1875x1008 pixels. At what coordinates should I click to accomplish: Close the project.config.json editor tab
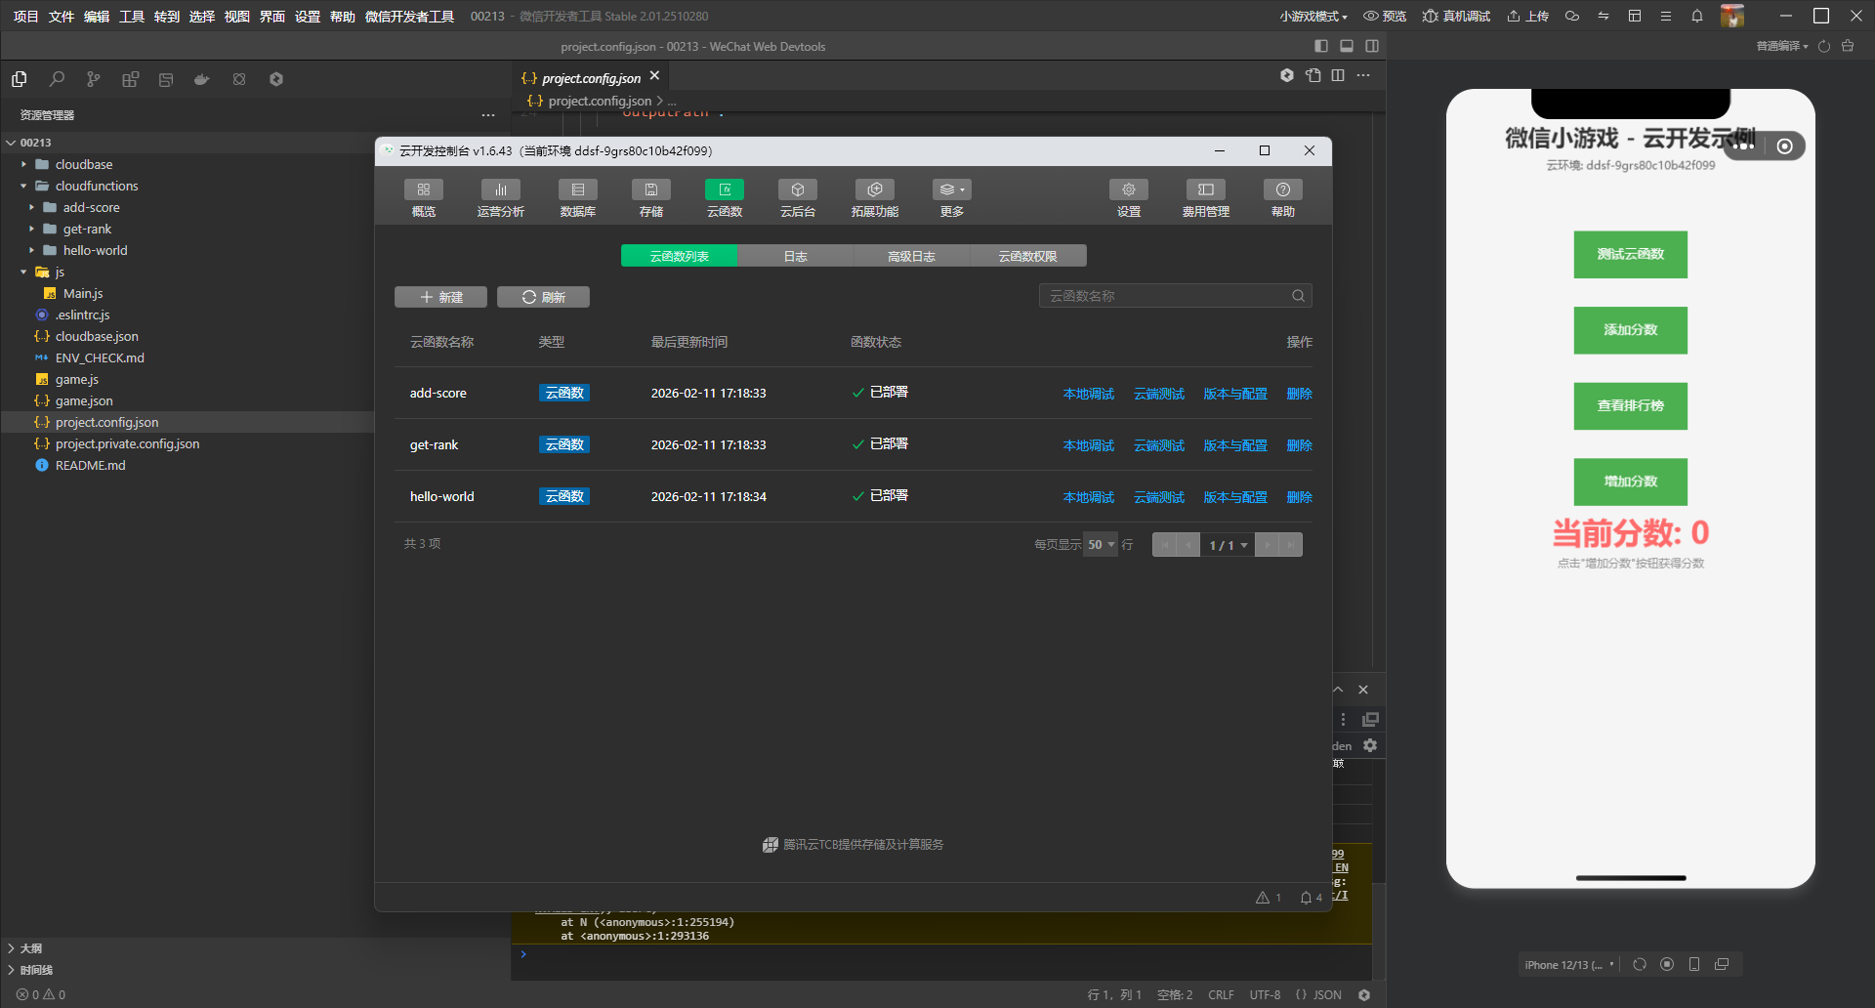(655, 76)
